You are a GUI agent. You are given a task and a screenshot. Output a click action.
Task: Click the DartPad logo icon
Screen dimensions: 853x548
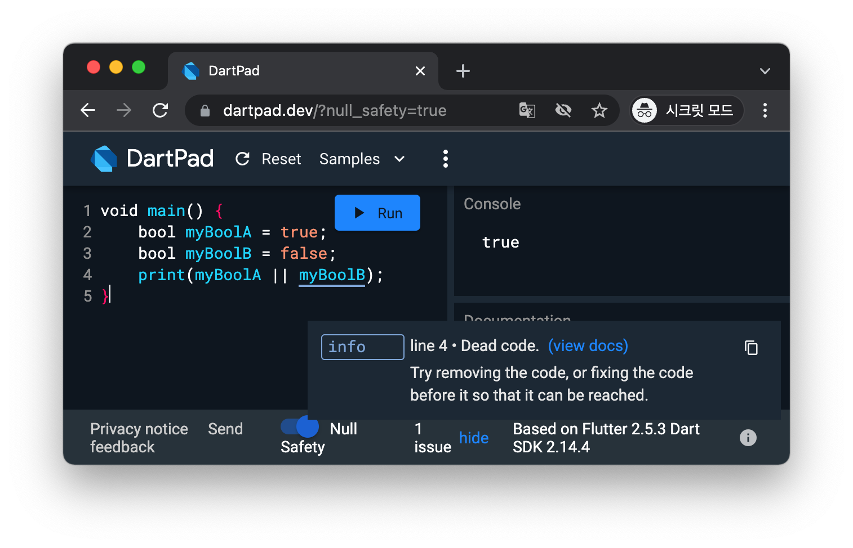[104, 159]
